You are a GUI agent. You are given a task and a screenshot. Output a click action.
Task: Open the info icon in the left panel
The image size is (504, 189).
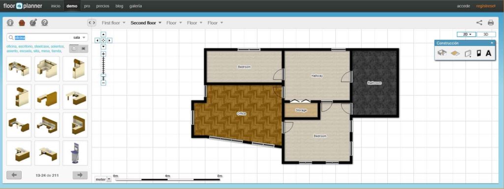tap(10, 23)
